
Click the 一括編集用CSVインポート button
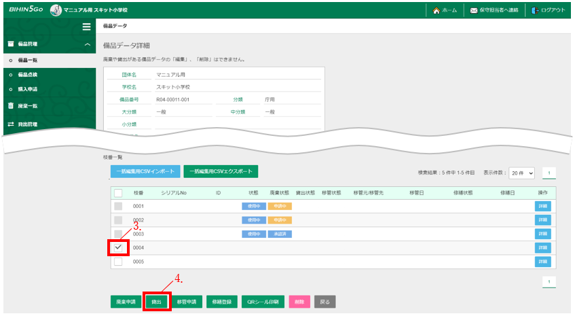[146, 172]
